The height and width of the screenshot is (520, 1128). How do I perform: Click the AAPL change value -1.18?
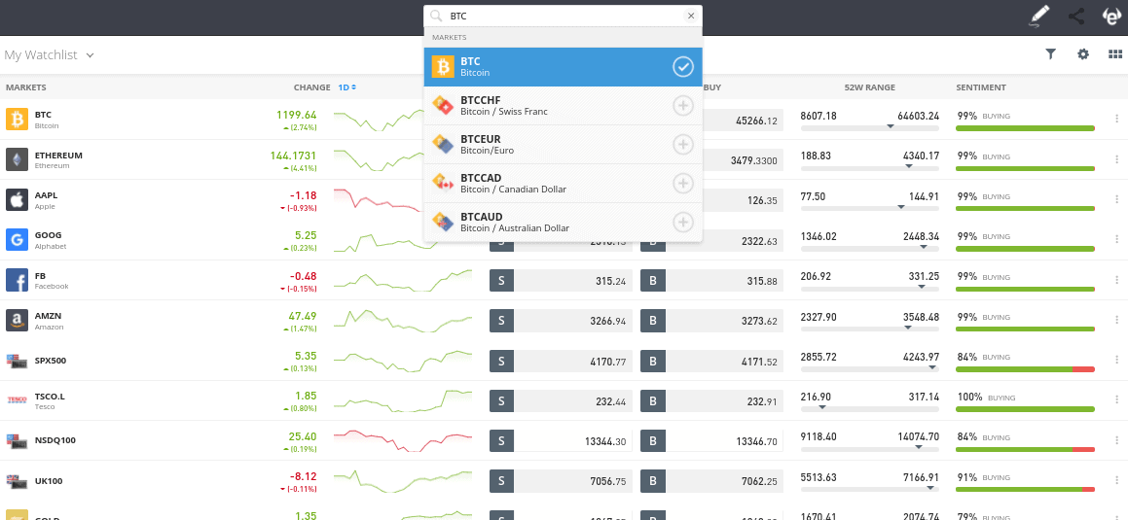pyautogui.click(x=303, y=195)
